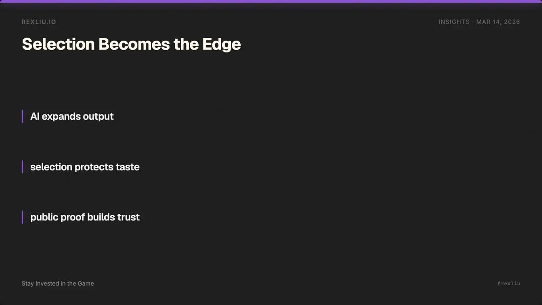Click the MAR 14, 2026 date

point(498,22)
